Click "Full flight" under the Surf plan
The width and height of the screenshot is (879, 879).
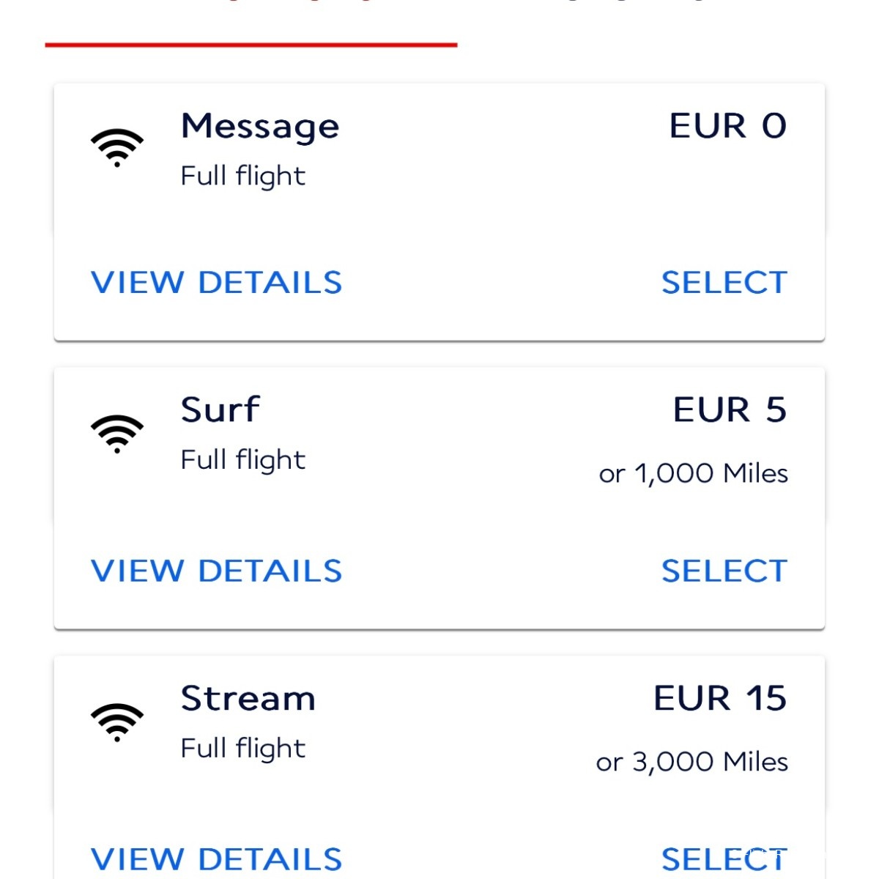click(x=242, y=461)
